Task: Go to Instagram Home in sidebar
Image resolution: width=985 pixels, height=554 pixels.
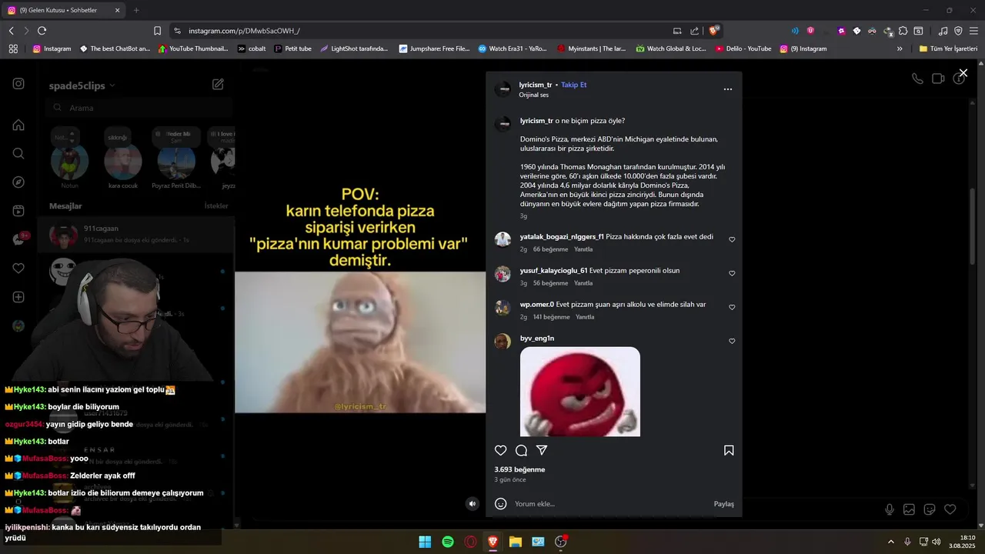Action: (x=18, y=125)
